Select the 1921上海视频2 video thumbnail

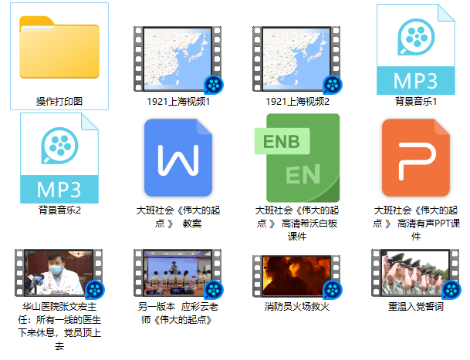(x=297, y=59)
